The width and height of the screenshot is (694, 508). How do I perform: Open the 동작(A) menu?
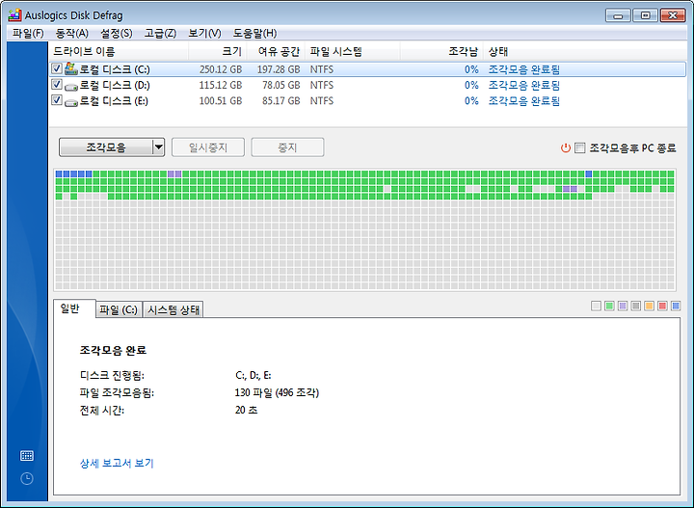(71, 33)
